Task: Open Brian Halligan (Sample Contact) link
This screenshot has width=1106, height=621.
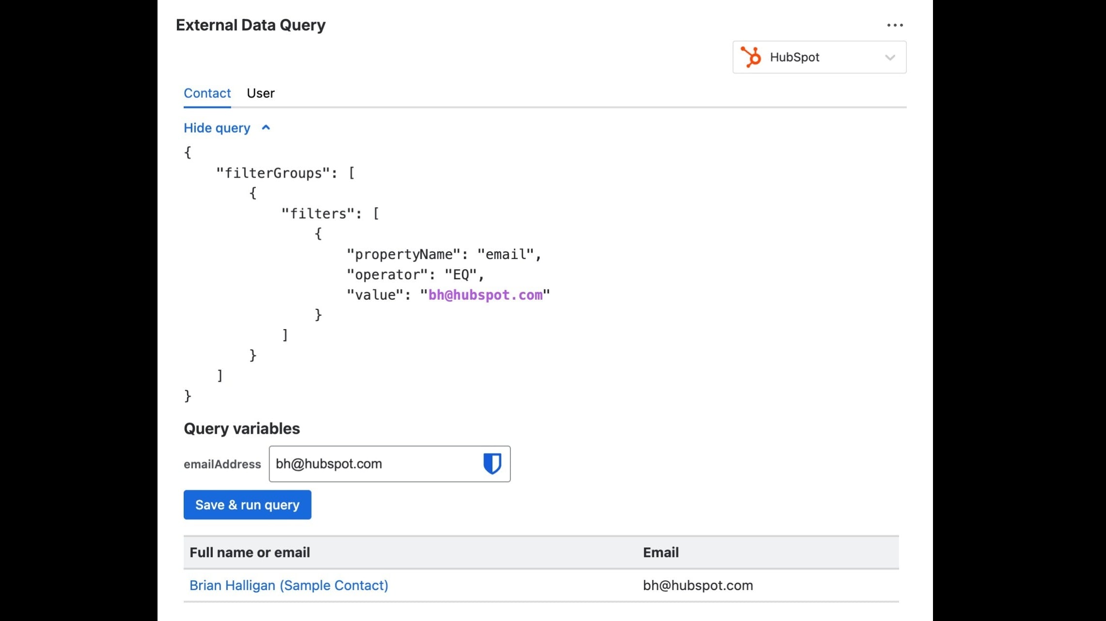Action: click(x=288, y=585)
